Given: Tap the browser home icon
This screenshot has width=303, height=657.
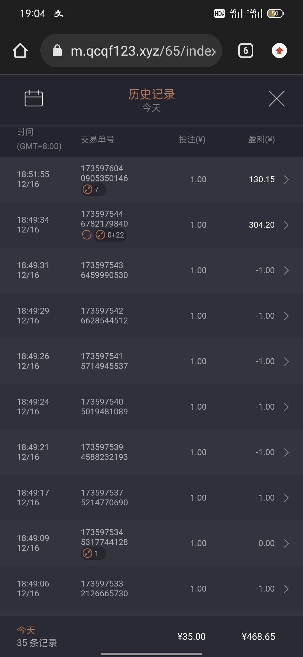Looking at the screenshot, I should pyautogui.click(x=20, y=51).
